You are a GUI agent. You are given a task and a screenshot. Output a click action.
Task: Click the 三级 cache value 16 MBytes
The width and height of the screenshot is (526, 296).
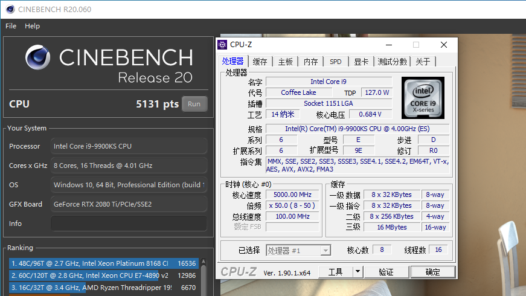click(x=392, y=227)
